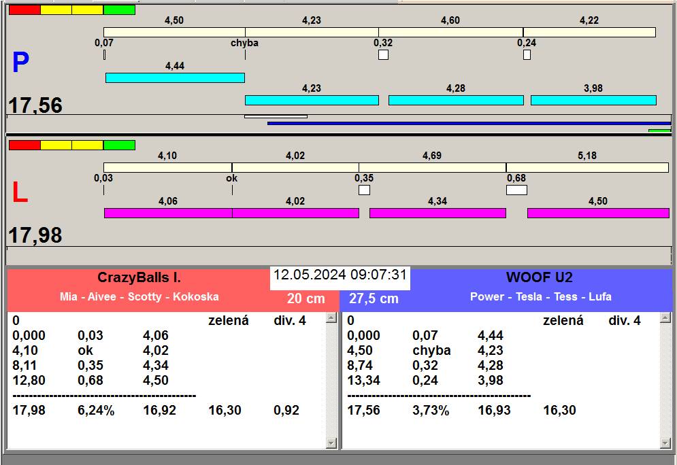Select the magenta 4,34 run bar
677x465 pixels.
(x=437, y=213)
